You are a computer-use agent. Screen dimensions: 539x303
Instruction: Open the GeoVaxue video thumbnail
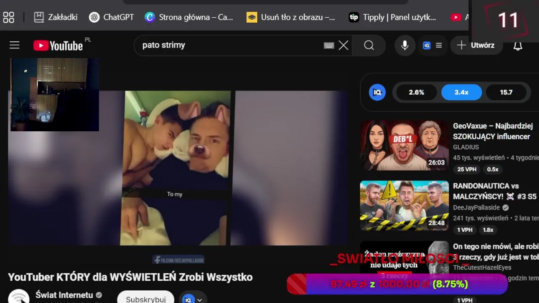coord(404,145)
